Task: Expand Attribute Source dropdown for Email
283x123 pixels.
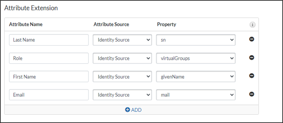Action: [122, 95]
